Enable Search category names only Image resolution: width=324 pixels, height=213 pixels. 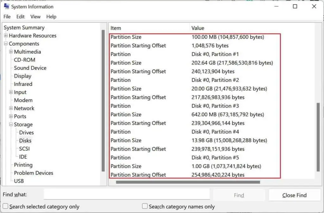pos(145,206)
